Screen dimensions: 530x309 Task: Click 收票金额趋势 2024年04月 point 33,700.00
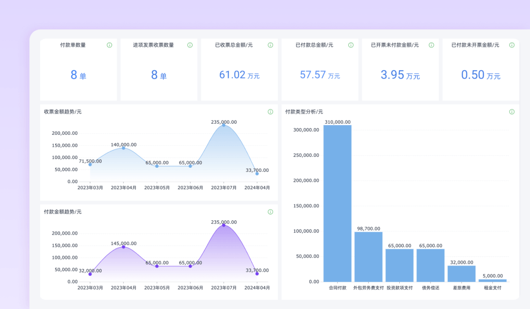point(257,173)
